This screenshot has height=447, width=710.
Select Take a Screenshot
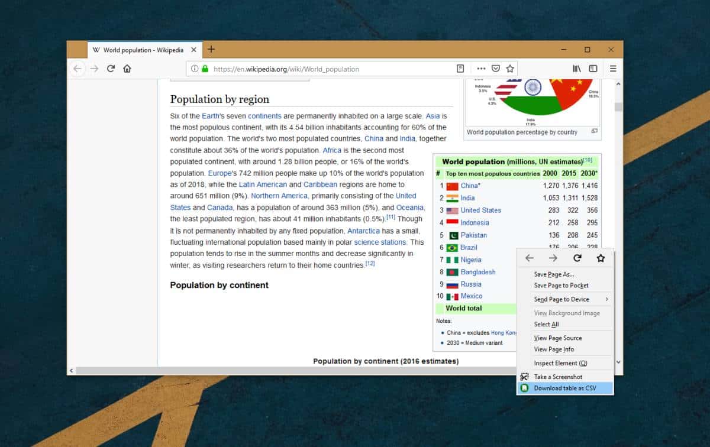coord(565,377)
